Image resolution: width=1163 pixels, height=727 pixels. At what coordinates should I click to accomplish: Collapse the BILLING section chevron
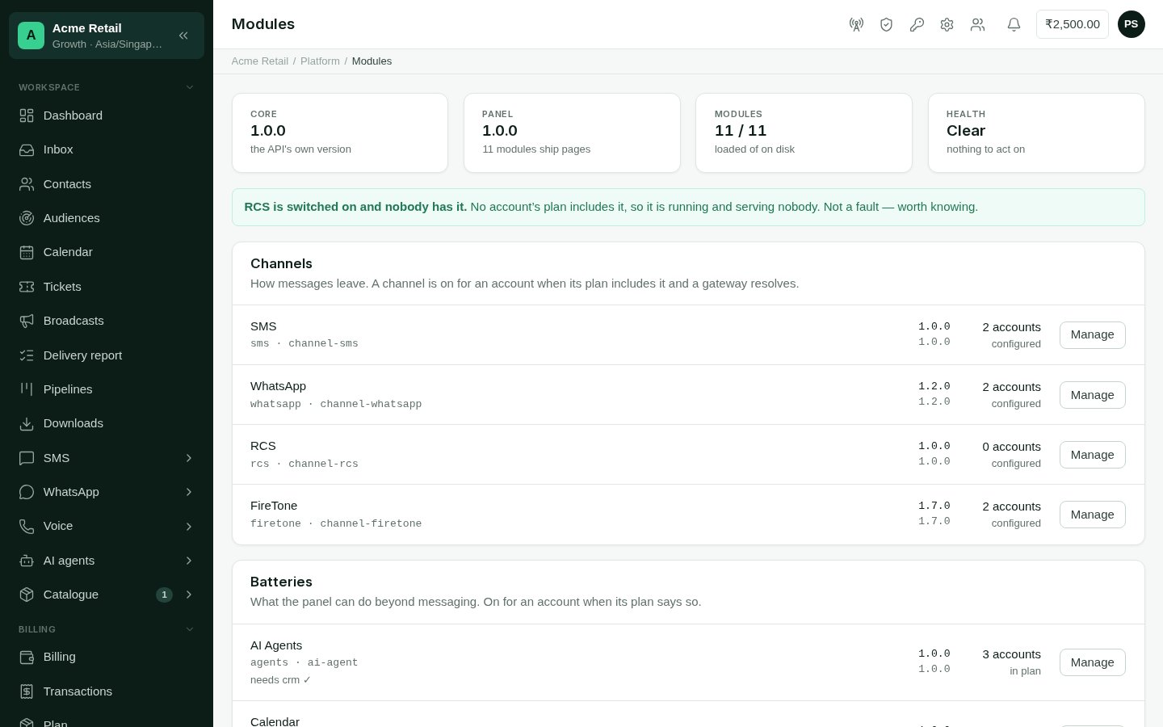click(x=190, y=629)
